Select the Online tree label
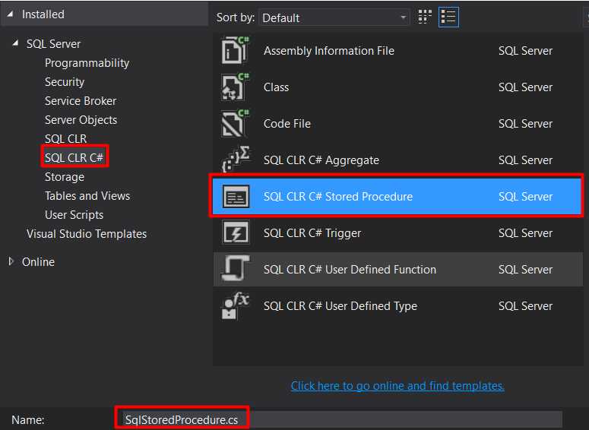 point(38,262)
